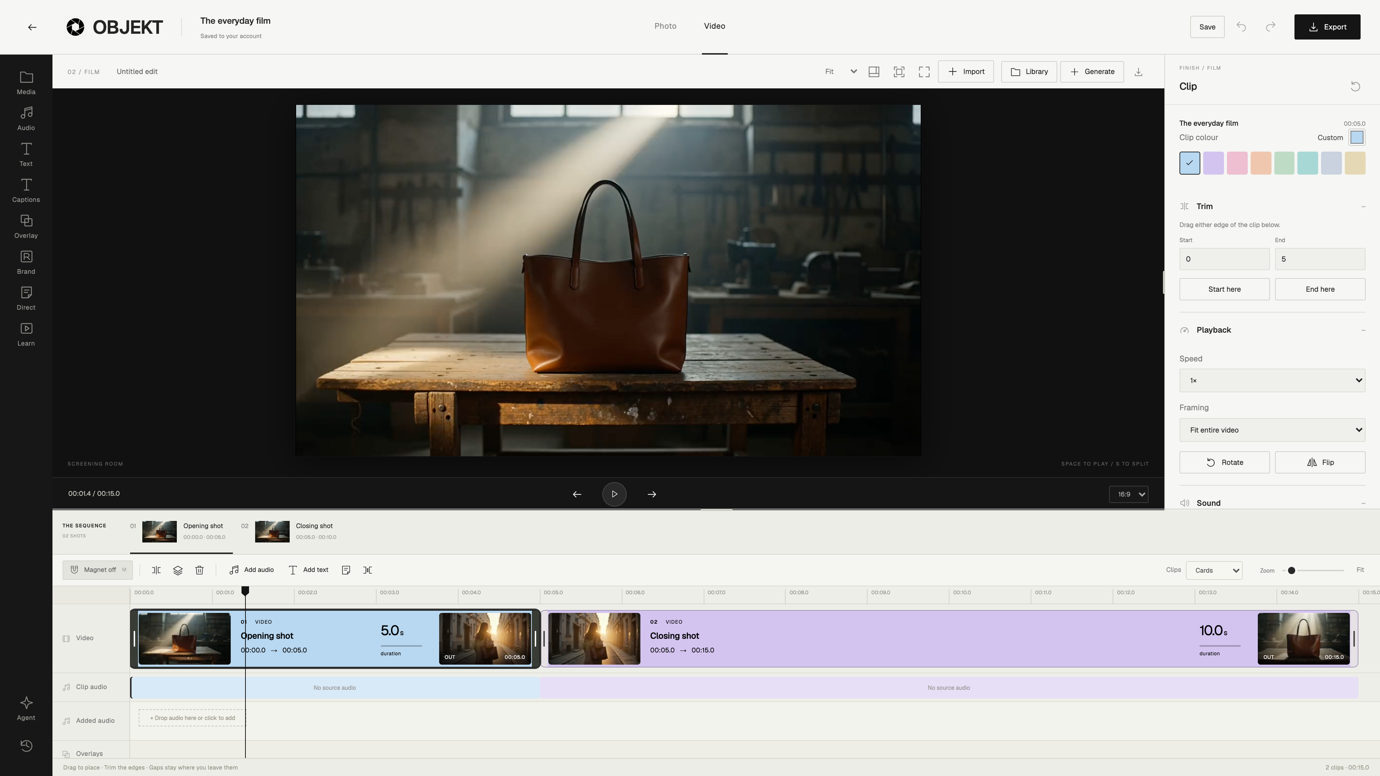Click the timeline Zoom slider handle
Image resolution: width=1380 pixels, height=776 pixels.
coord(1291,571)
